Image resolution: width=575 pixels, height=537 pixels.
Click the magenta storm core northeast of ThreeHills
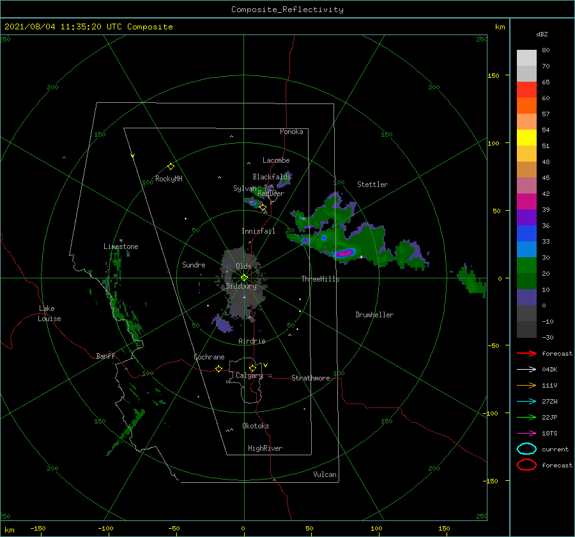click(x=345, y=253)
